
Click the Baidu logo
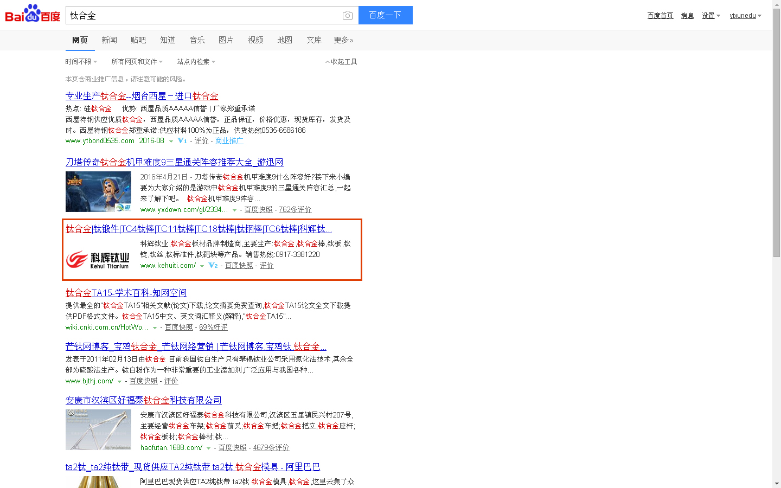tap(33, 14)
